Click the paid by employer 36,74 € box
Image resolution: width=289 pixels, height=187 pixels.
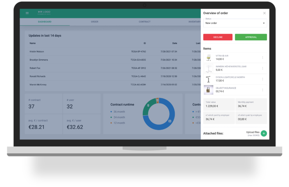click(x=219, y=118)
